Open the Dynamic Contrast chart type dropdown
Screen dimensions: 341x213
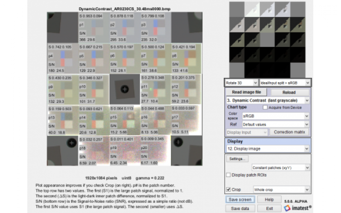click(268, 100)
